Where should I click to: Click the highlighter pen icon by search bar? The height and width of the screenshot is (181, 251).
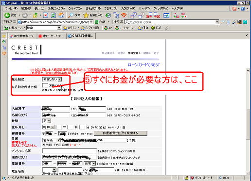pos(234,22)
